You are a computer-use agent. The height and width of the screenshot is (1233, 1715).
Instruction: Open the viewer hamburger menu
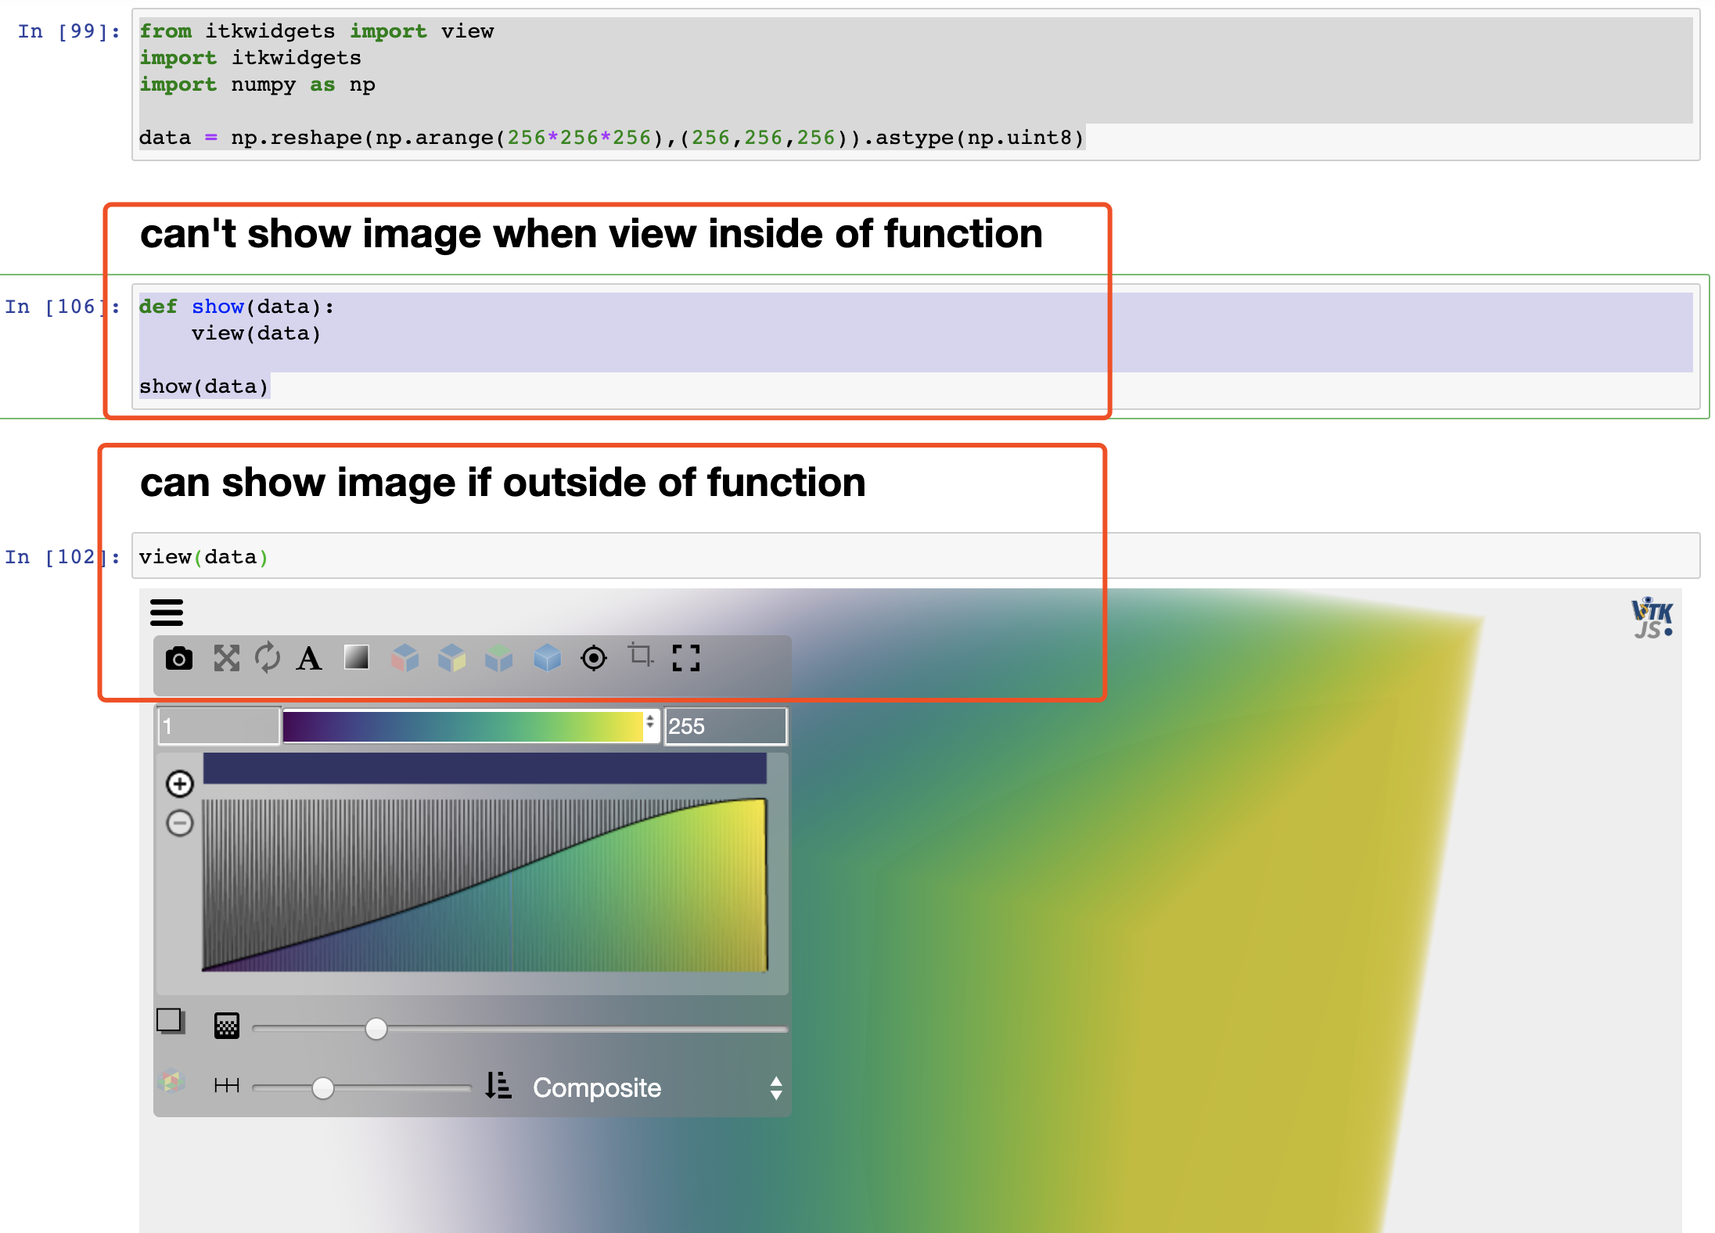[x=167, y=613]
